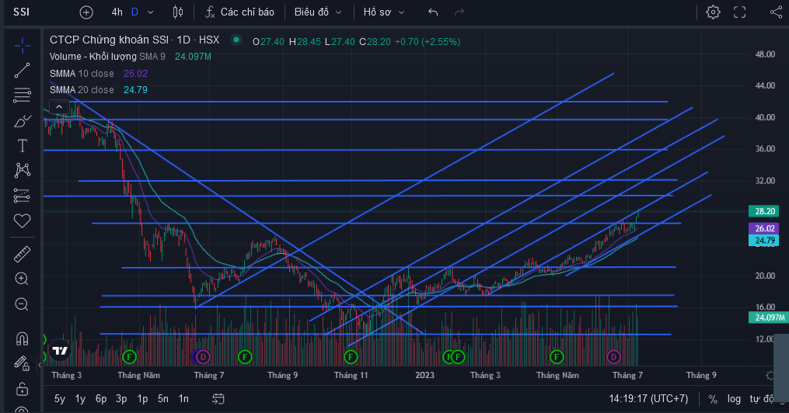Viewport: 789px width, 413px height.
Task: Click the F marker near Tháng Năm 2023
Action: (x=557, y=357)
